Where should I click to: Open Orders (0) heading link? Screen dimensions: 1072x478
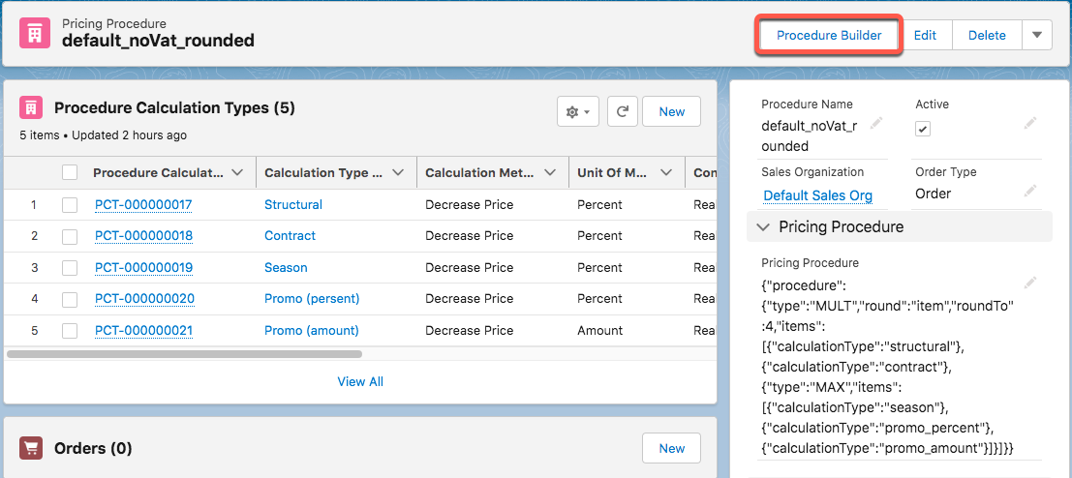93,448
